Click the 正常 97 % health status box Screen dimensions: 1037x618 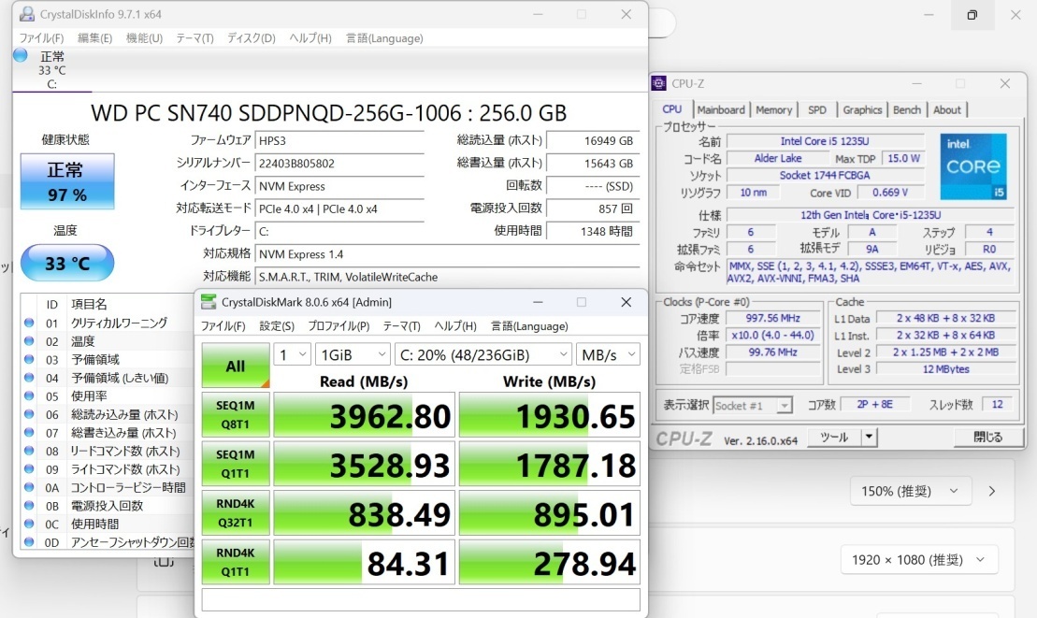[66, 181]
